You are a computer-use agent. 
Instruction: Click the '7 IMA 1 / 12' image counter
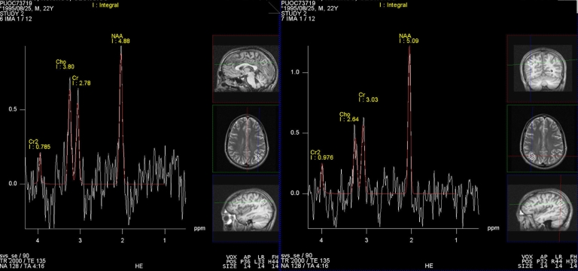[298, 19]
